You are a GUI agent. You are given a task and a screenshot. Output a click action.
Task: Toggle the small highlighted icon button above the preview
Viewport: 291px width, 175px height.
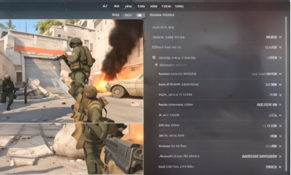pos(140,15)
